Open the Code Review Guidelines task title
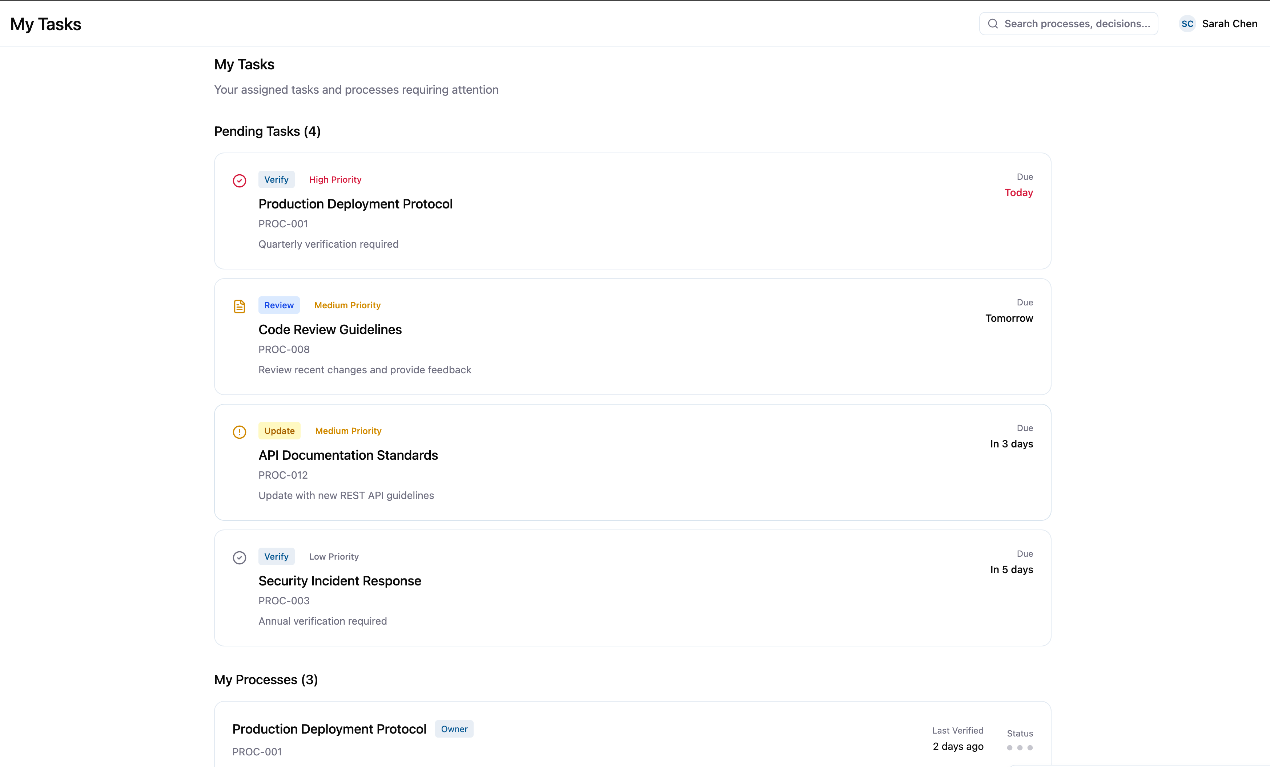The width and height of the screenshot is (1270, 767). (x=330, y=330)
